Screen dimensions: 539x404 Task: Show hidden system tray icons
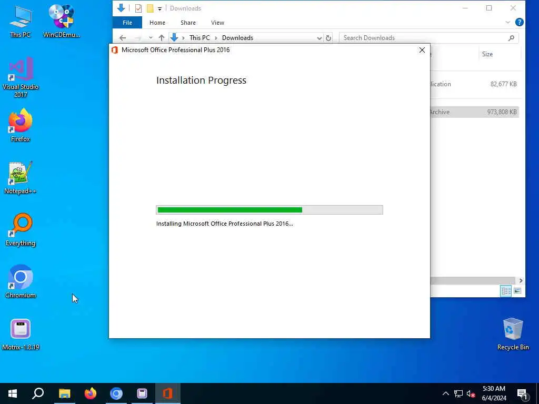pyautogui.click(x=445, y=393)
